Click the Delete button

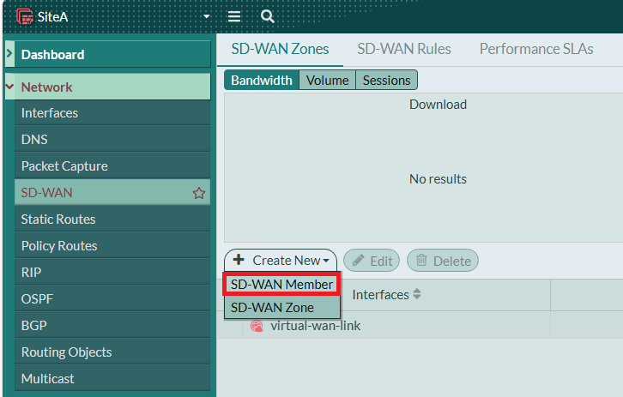(443, 261)
